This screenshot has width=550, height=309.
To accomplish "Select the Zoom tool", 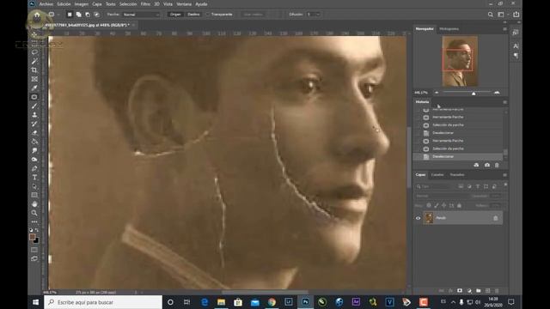I will click(34, 213).
